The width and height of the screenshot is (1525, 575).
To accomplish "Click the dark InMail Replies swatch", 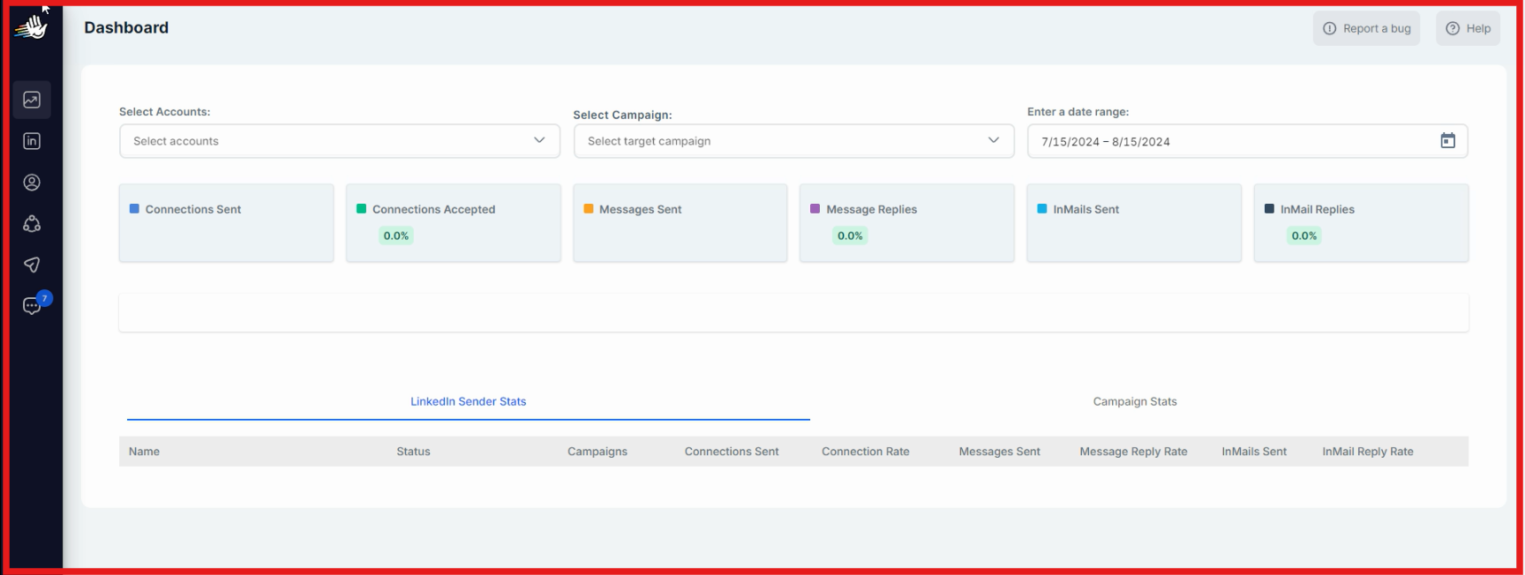I will click(1269, 209).
